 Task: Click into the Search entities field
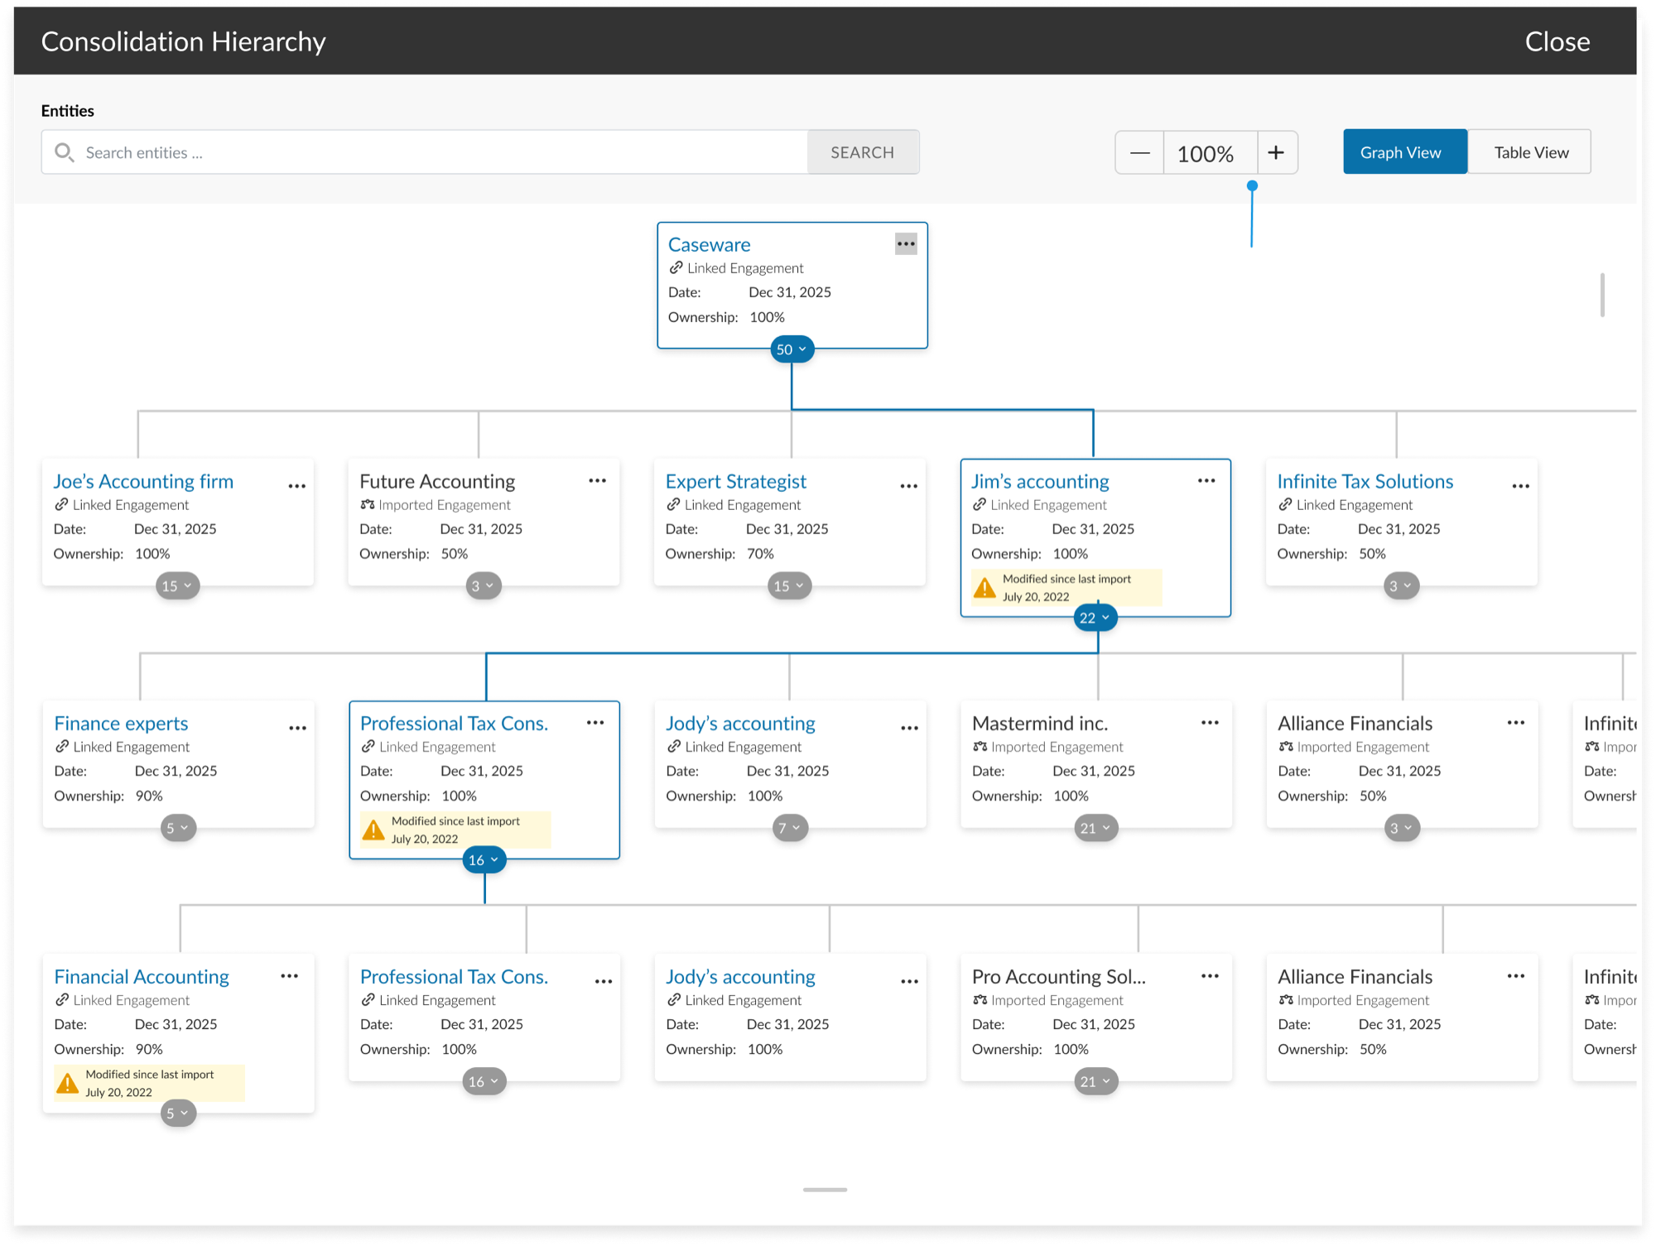pos(425,152)
